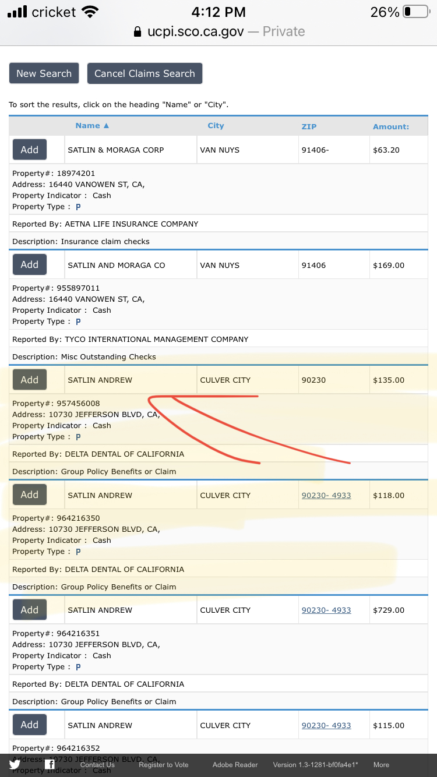Open the More footer link
Image resolution: width=437 pixels, height=777 pixels.
pyautogui.click(x=381, y=765)
